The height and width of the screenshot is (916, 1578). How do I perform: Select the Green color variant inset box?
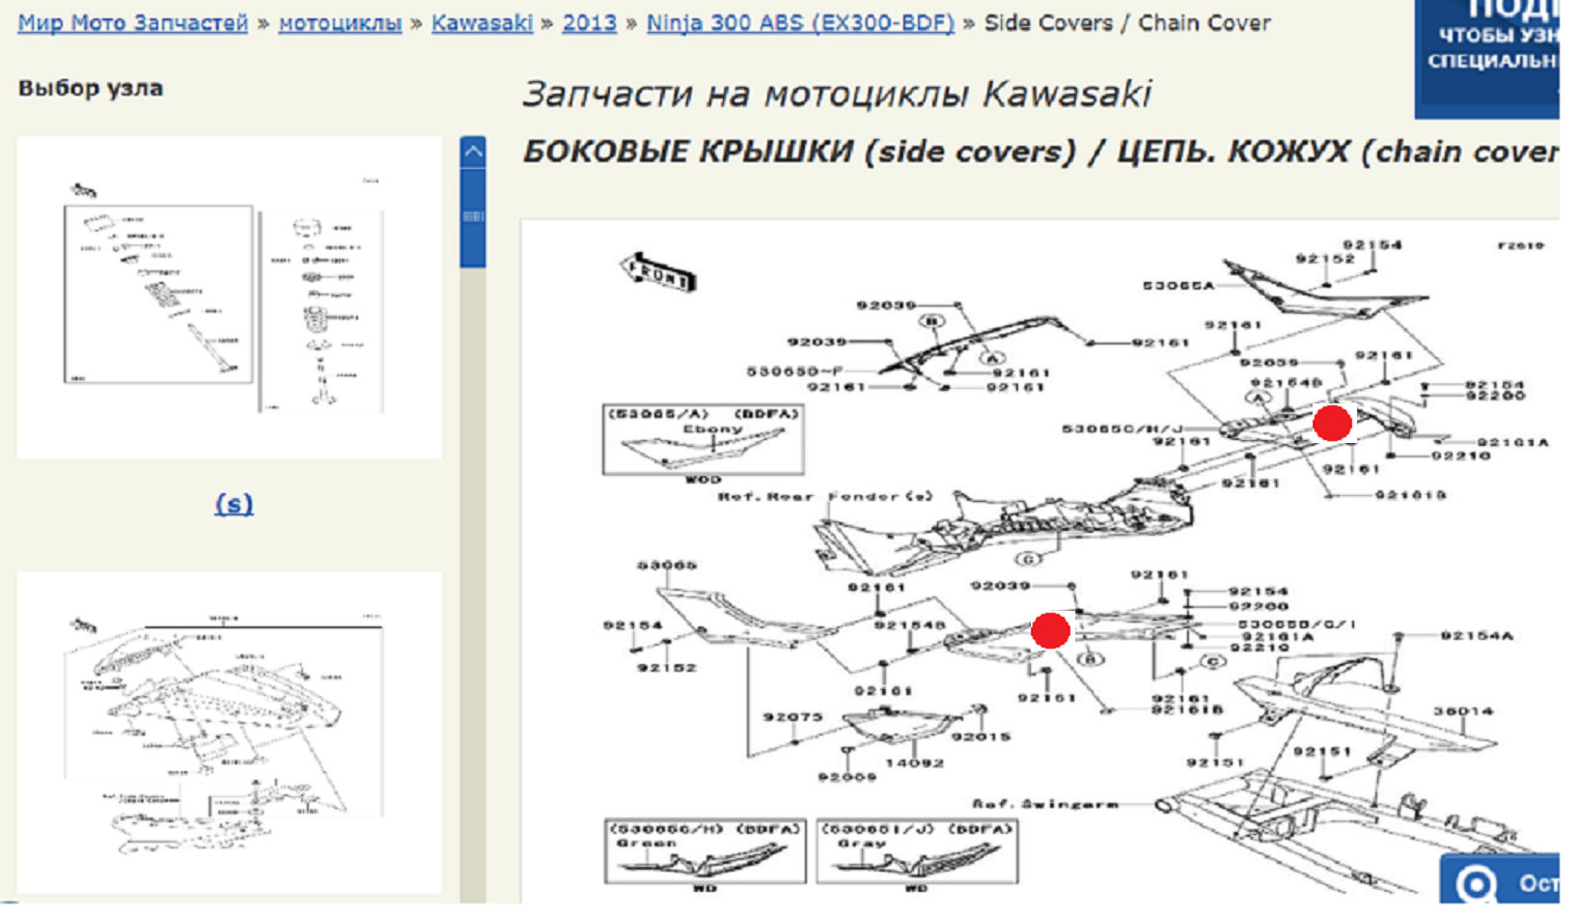(706, 850)
